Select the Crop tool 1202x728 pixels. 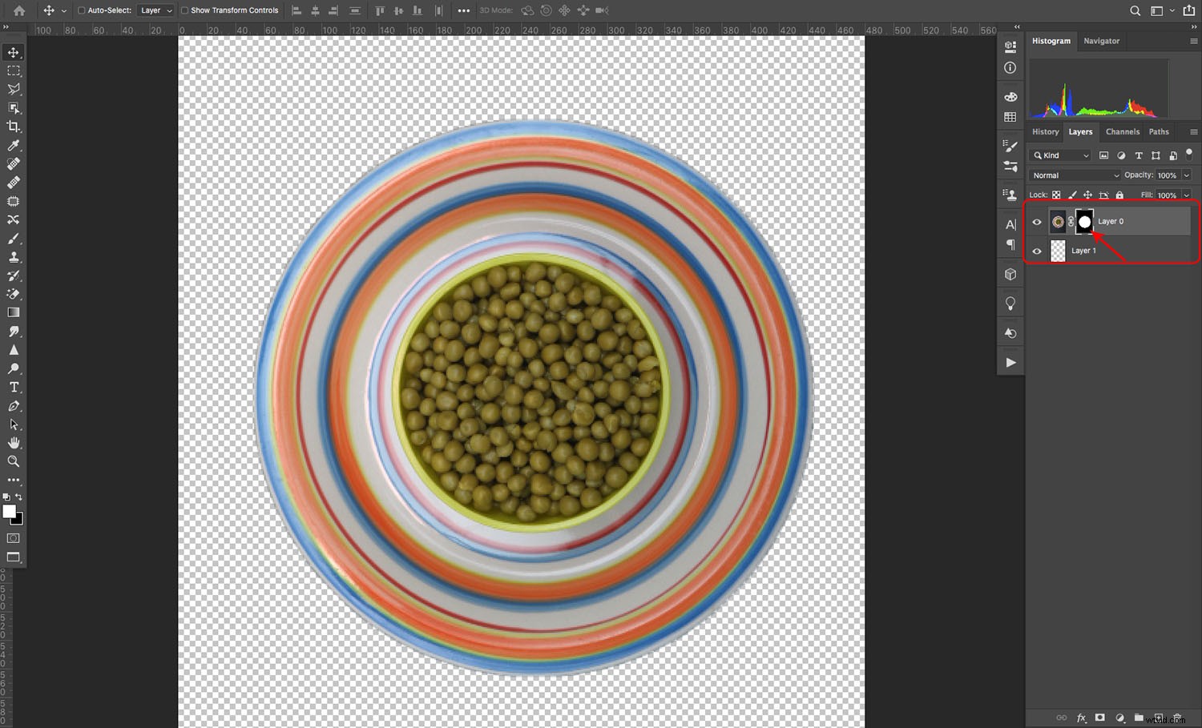click(13, 126)
